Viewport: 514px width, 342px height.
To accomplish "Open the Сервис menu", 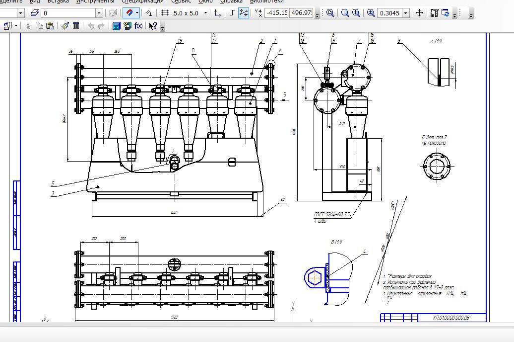I will coord(181,1).
